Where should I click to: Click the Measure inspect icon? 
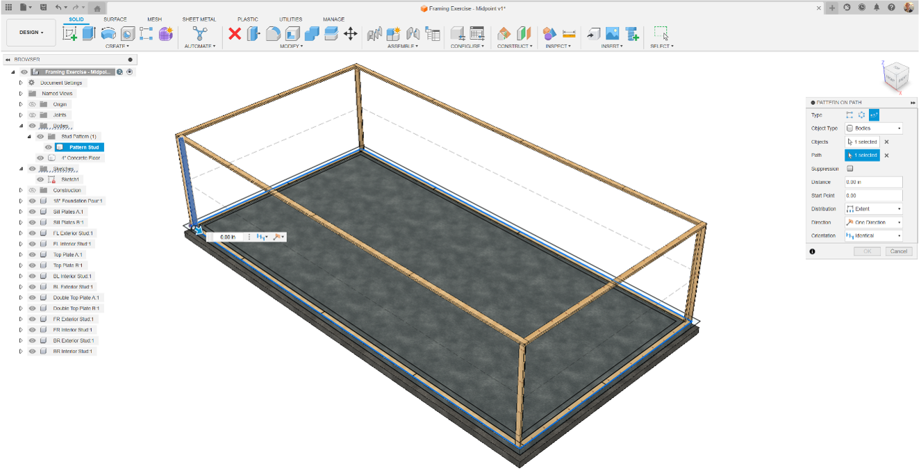coord(569,33)
